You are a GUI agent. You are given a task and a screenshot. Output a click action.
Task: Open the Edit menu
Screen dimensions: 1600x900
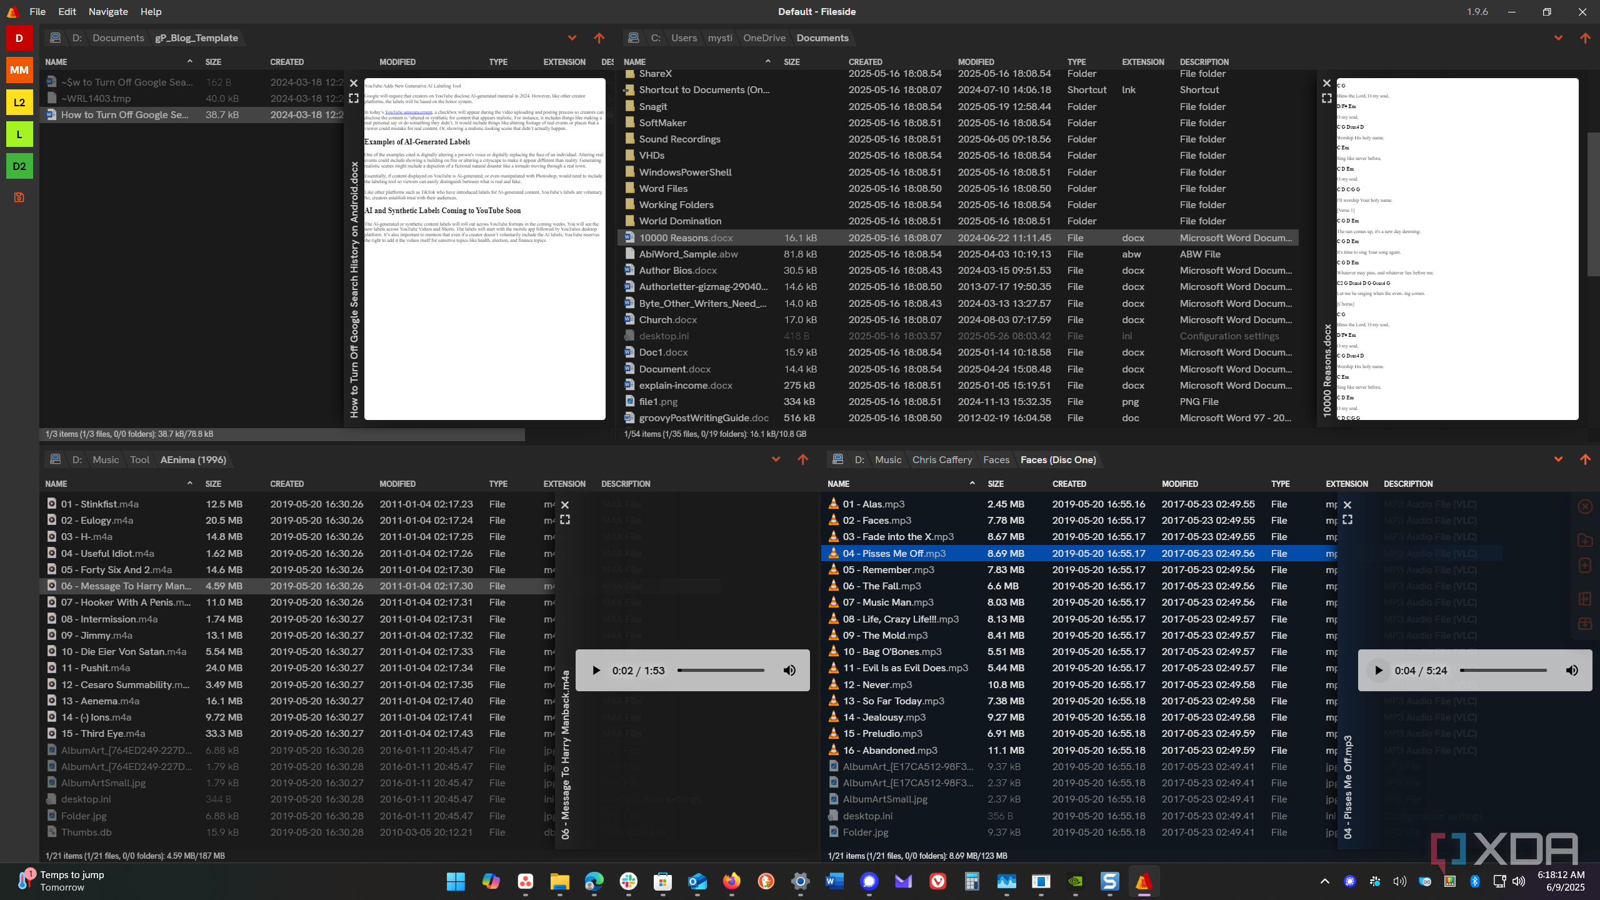tap(67, 12)
